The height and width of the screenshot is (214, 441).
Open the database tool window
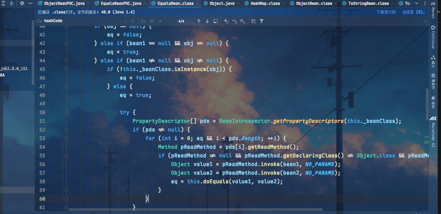(433, 81)
